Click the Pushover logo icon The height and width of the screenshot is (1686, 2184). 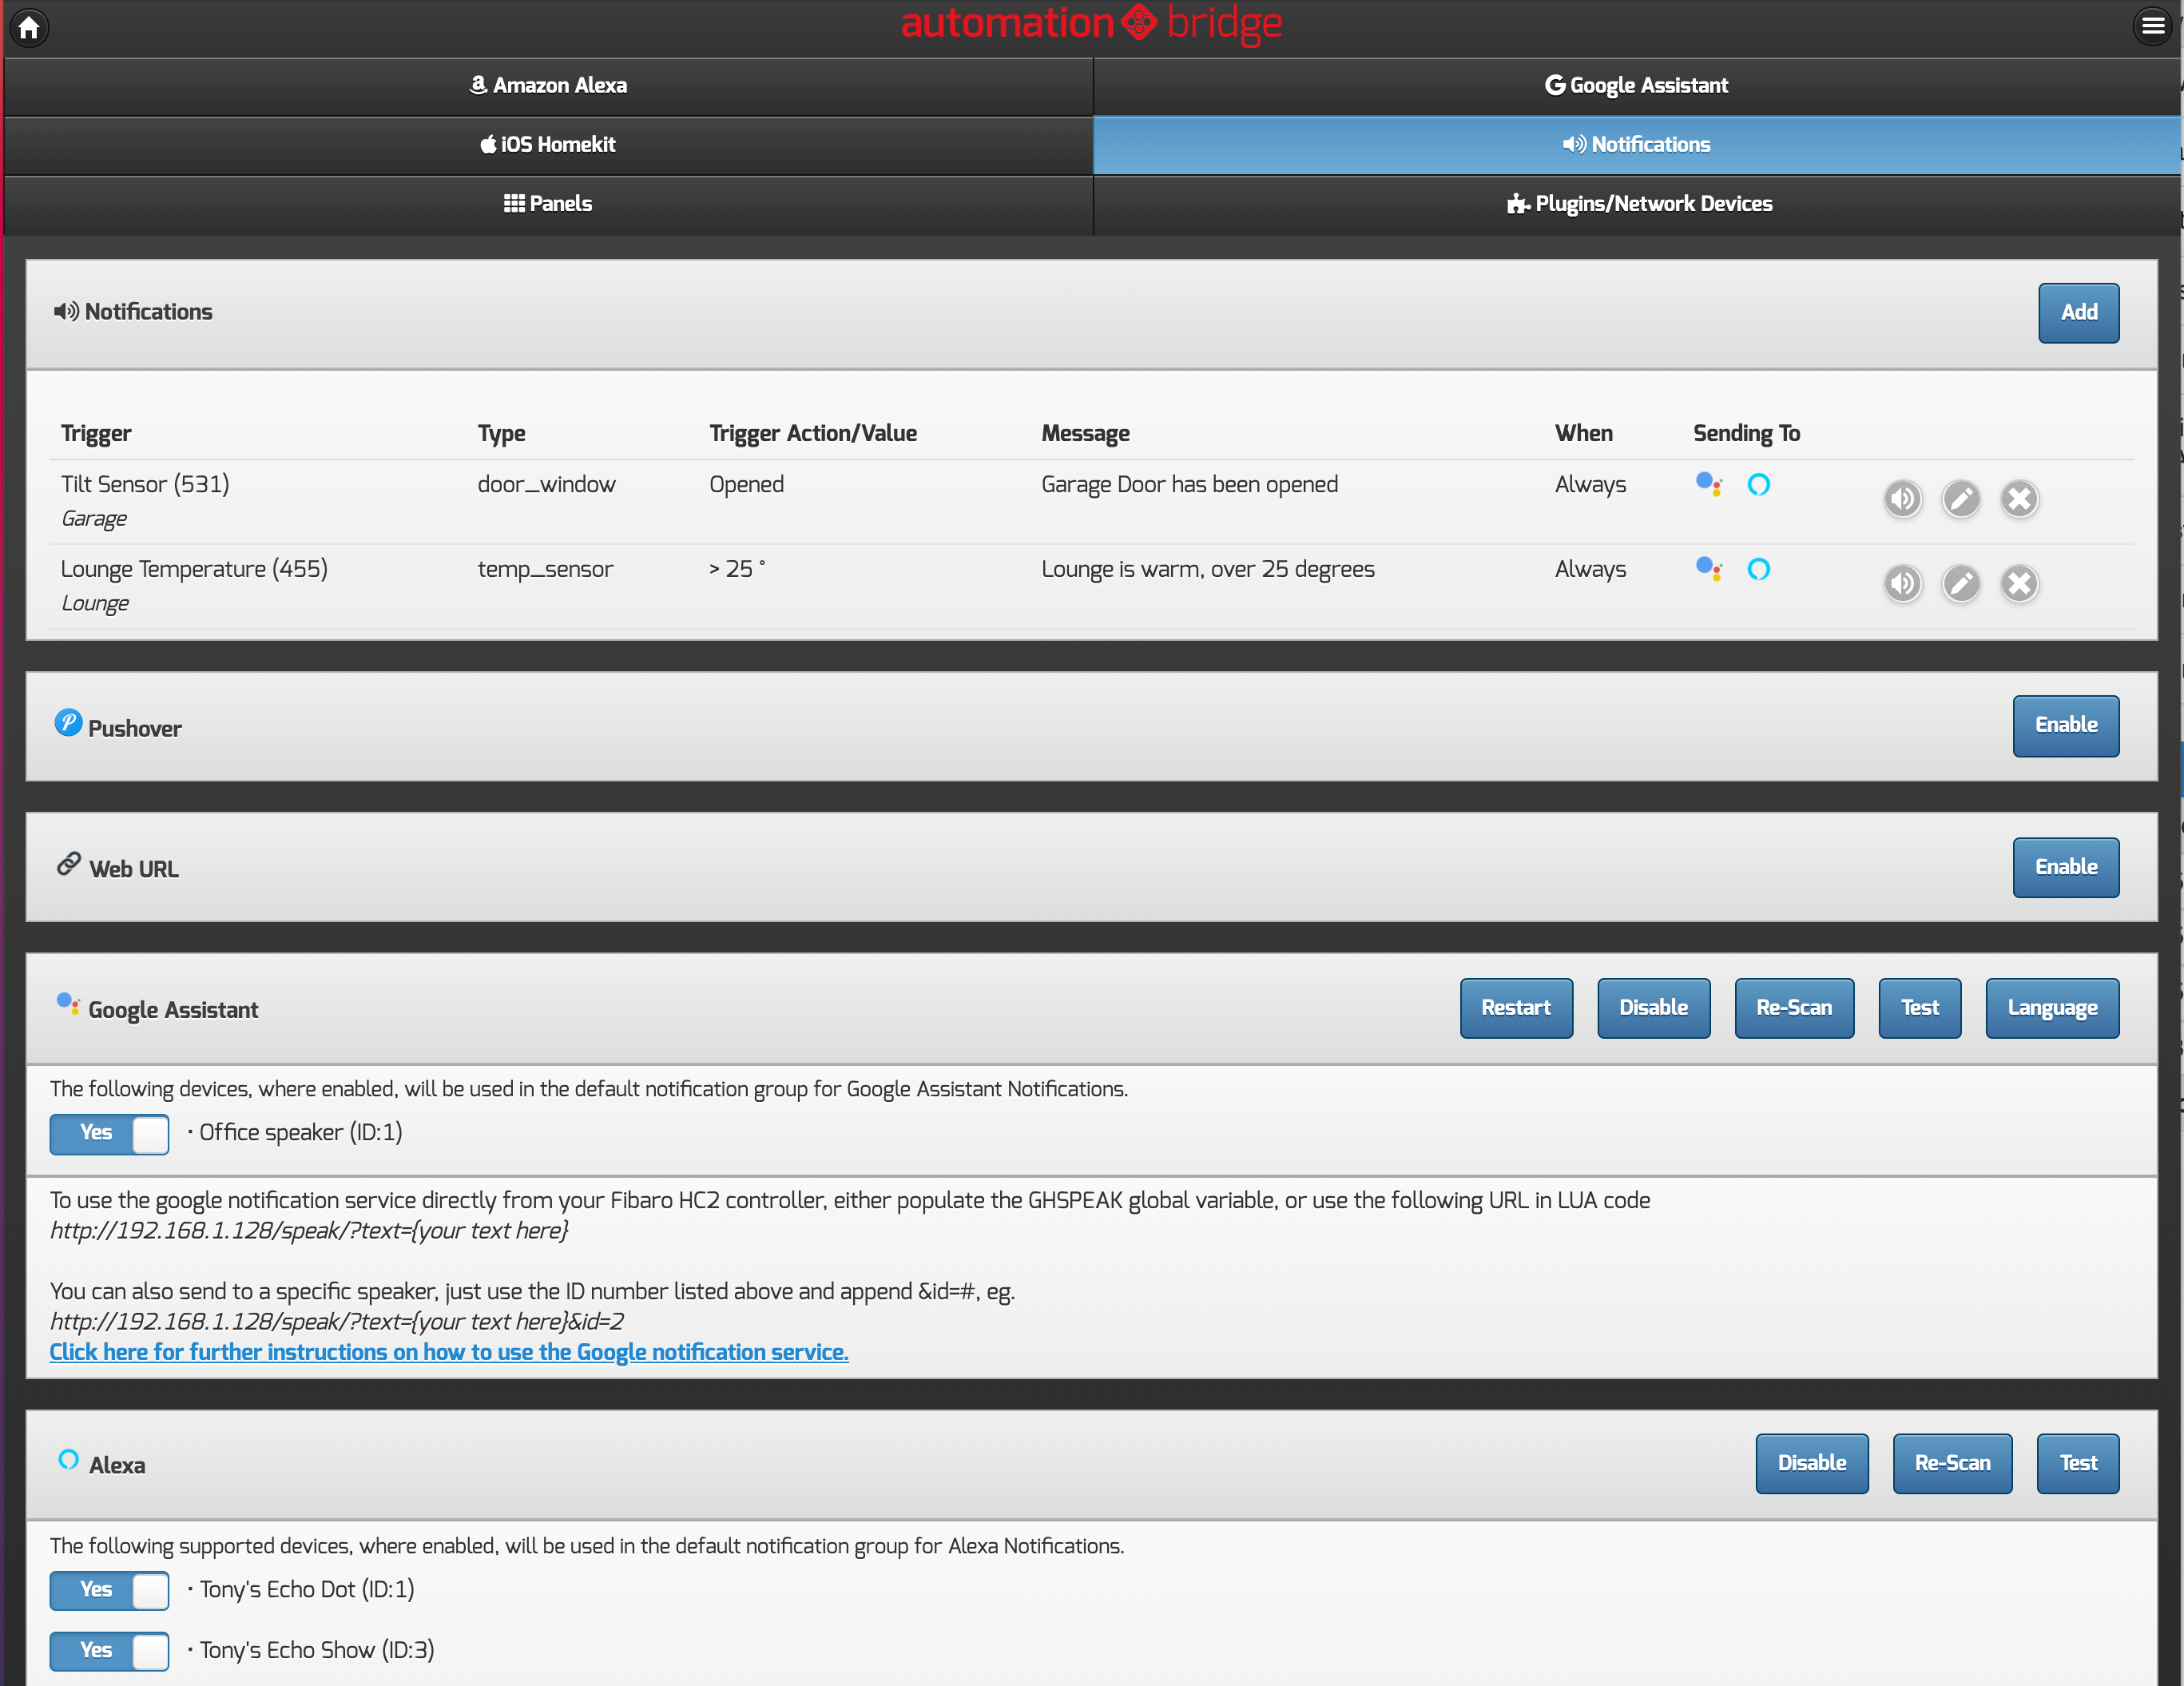pos(68,722)
